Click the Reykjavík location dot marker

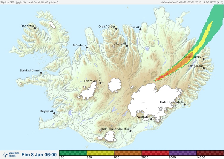pos(54,113)
